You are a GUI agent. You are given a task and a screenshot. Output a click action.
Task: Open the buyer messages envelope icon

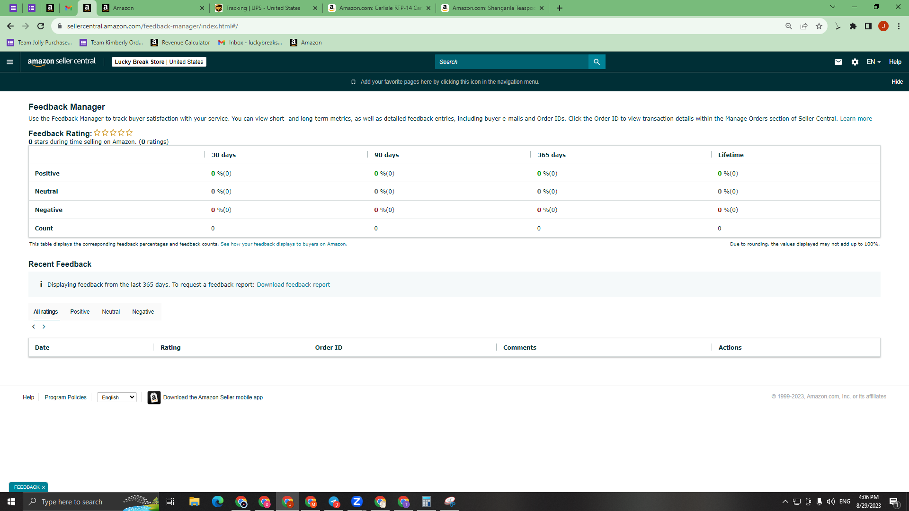click(838, 62)
